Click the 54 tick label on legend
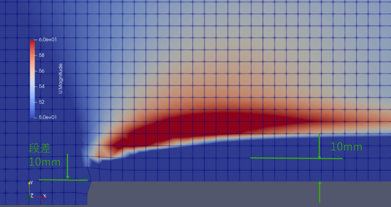This screenshot has height=207, width=391. (x=41, y=86)
